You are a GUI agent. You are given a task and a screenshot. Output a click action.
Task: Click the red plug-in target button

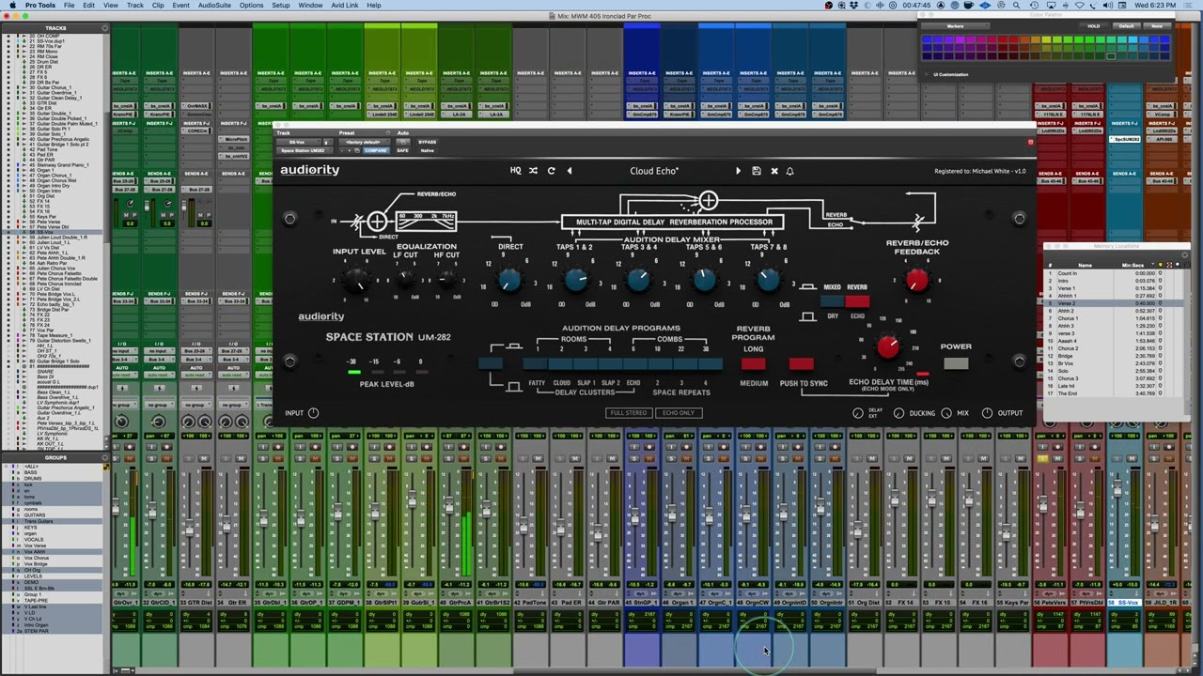click(1030, 143)
